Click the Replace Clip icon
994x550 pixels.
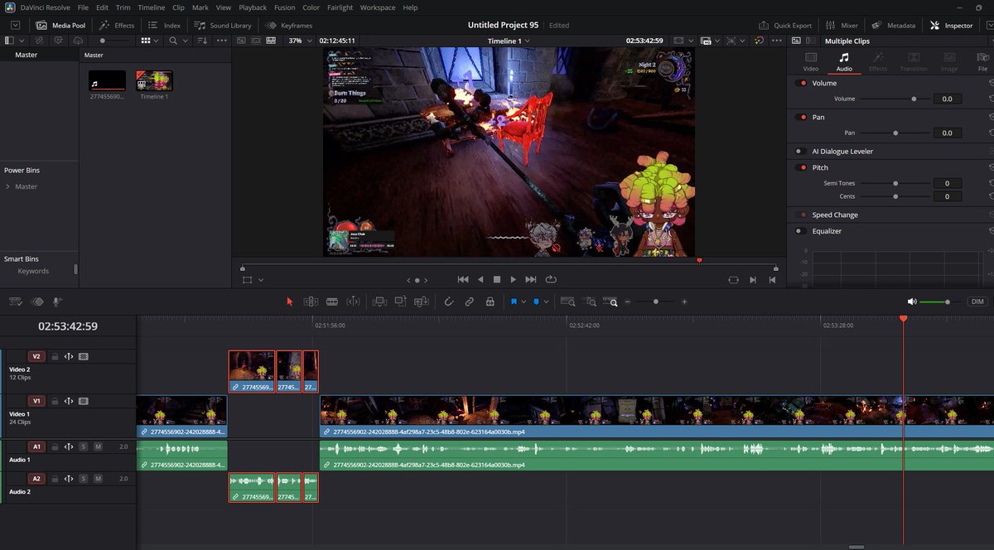[422, 302]
